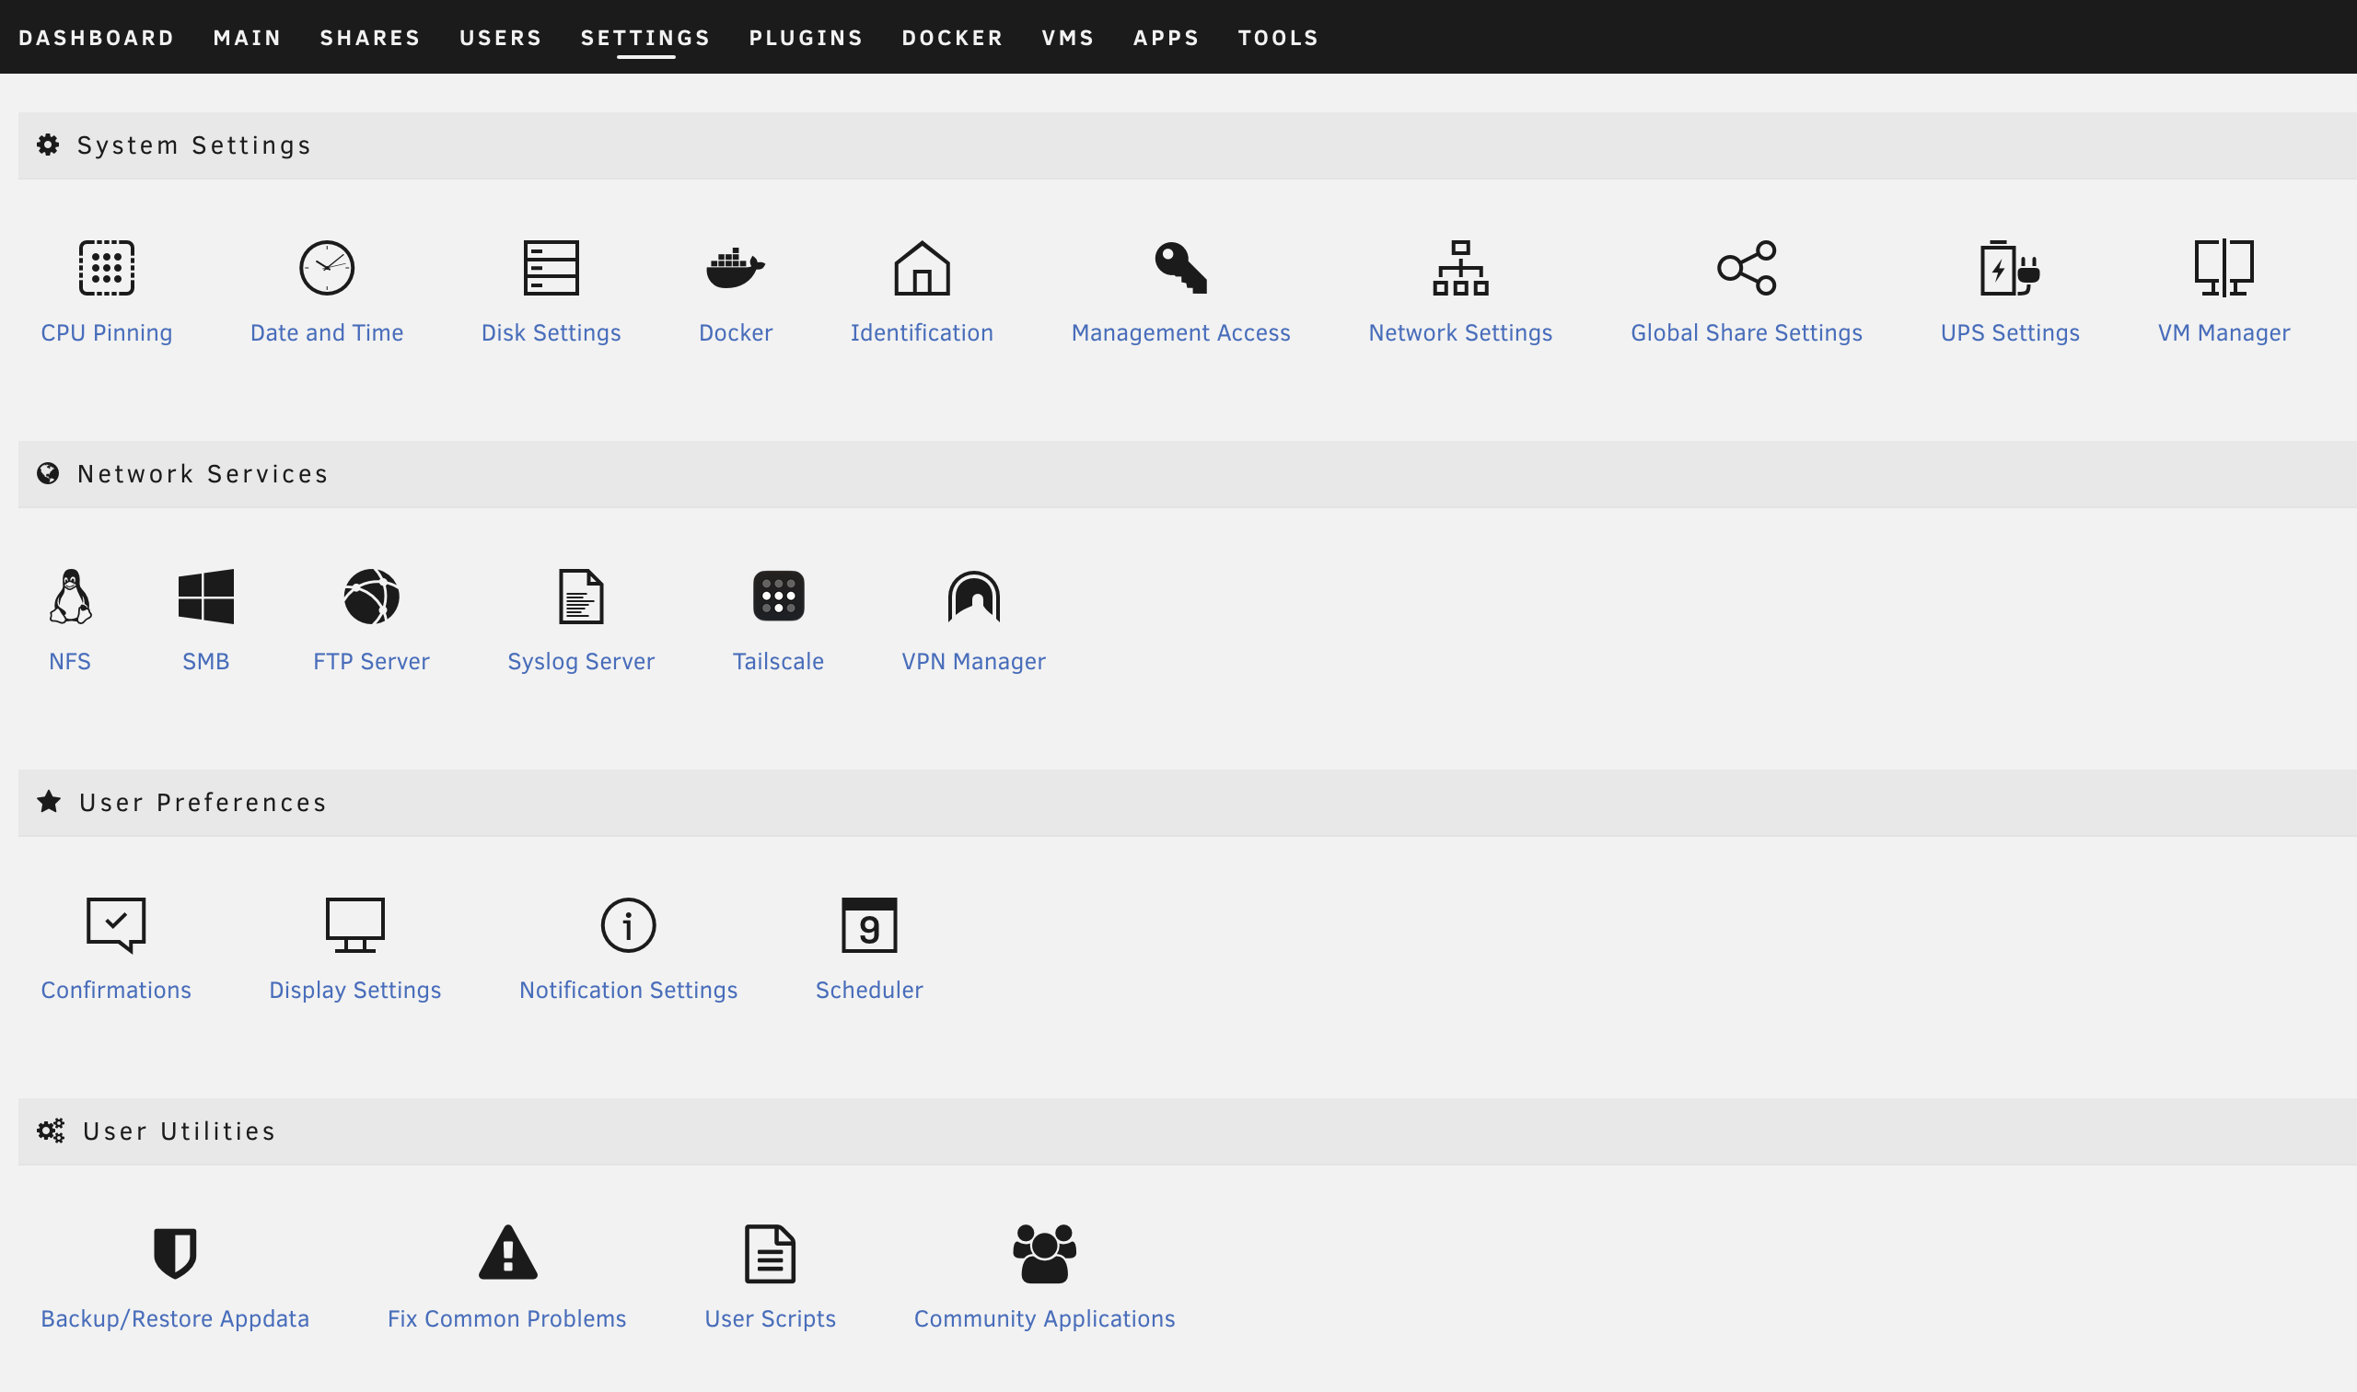The image size is (2357, 1392).
Task: Open Management Access key icon
Action: (1180, 268)
